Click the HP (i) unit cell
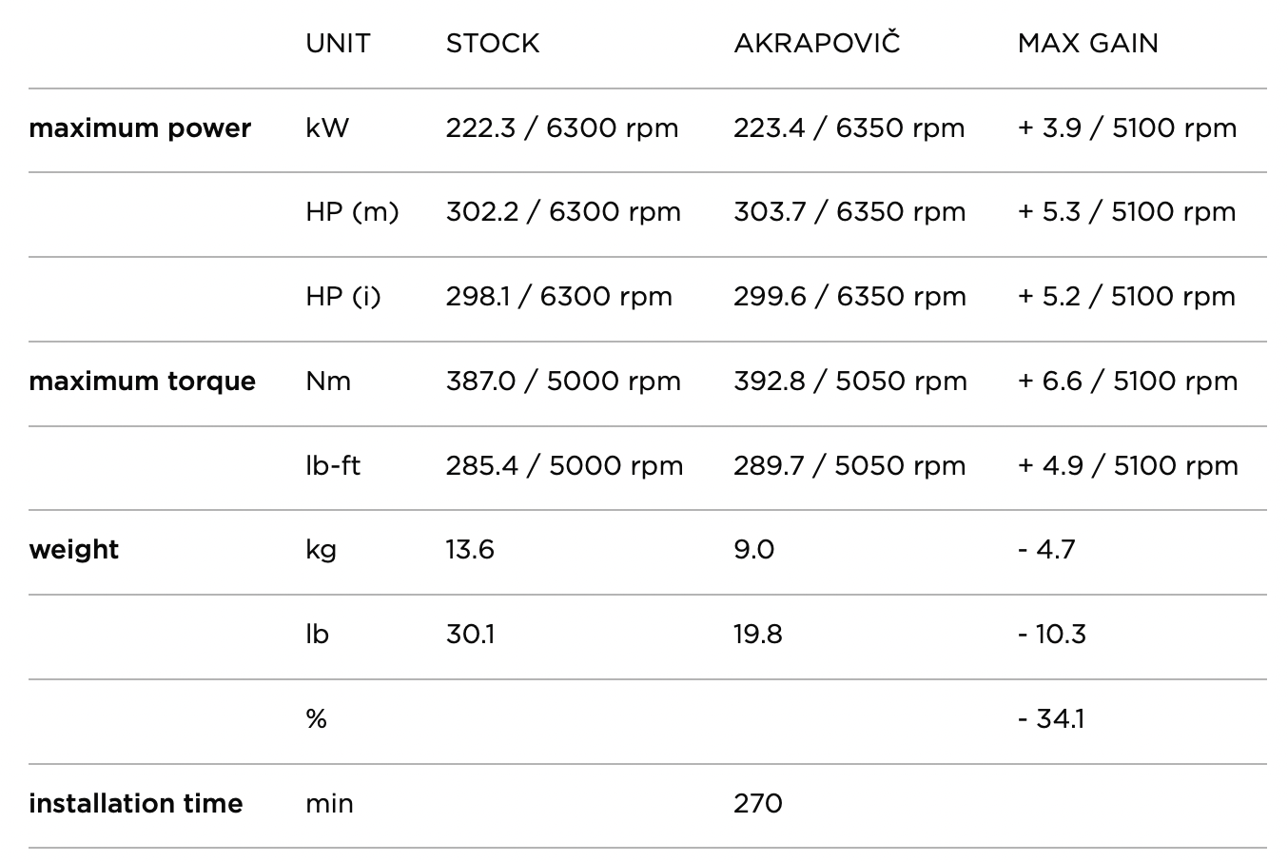This screenshot has width=1288, height=862. 342,297
